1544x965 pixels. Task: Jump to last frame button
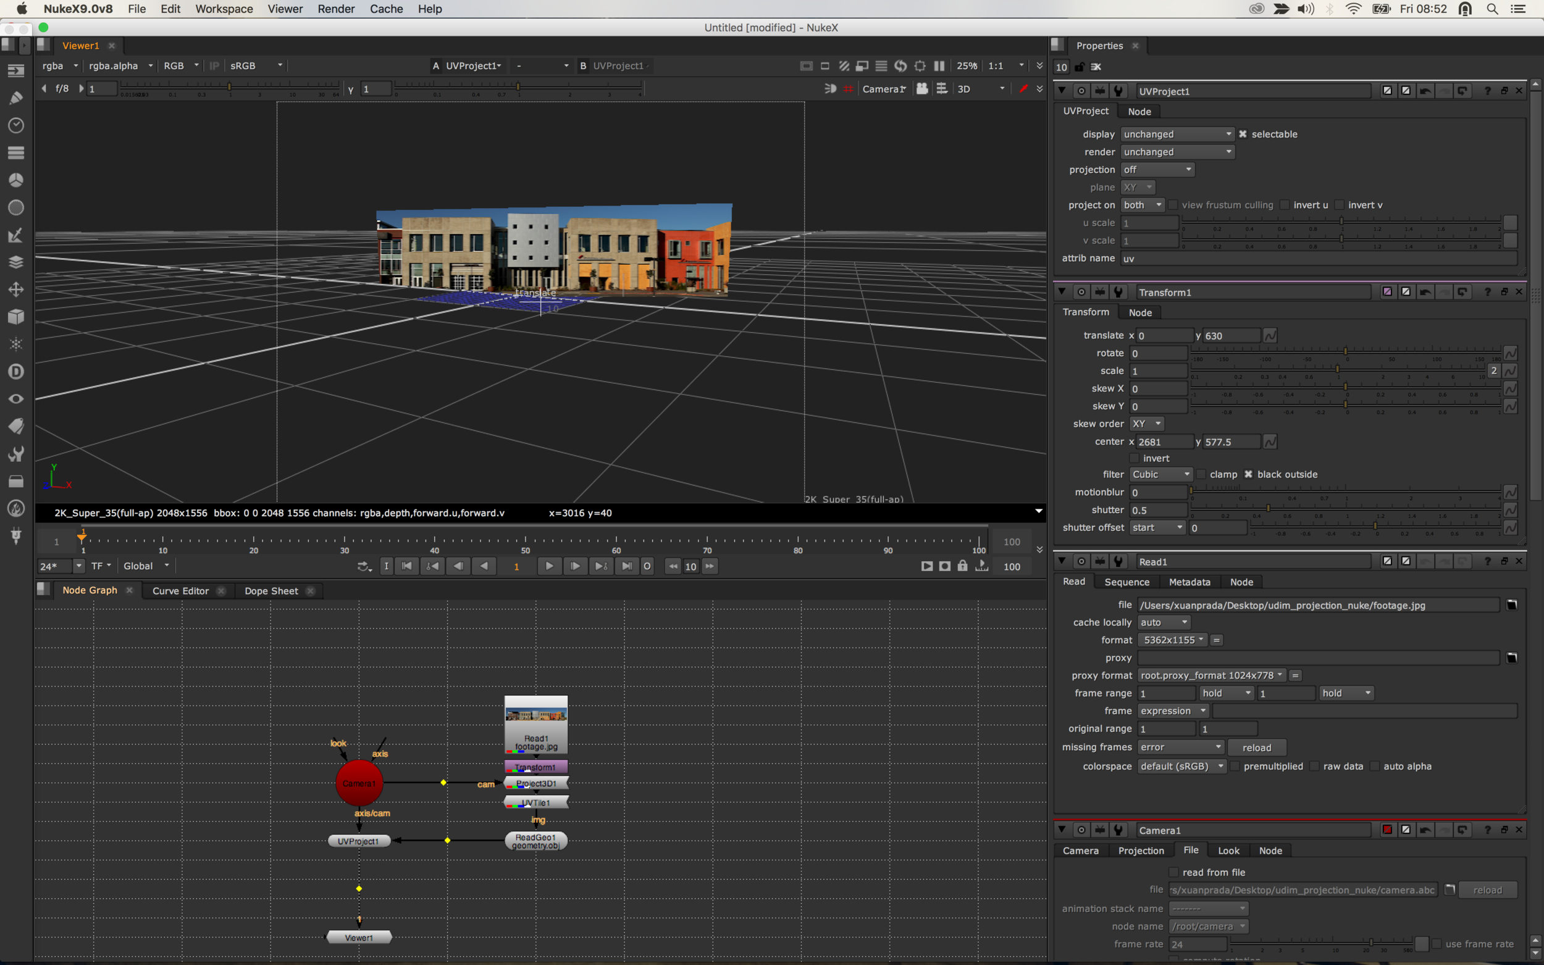(x=627, y=566)
